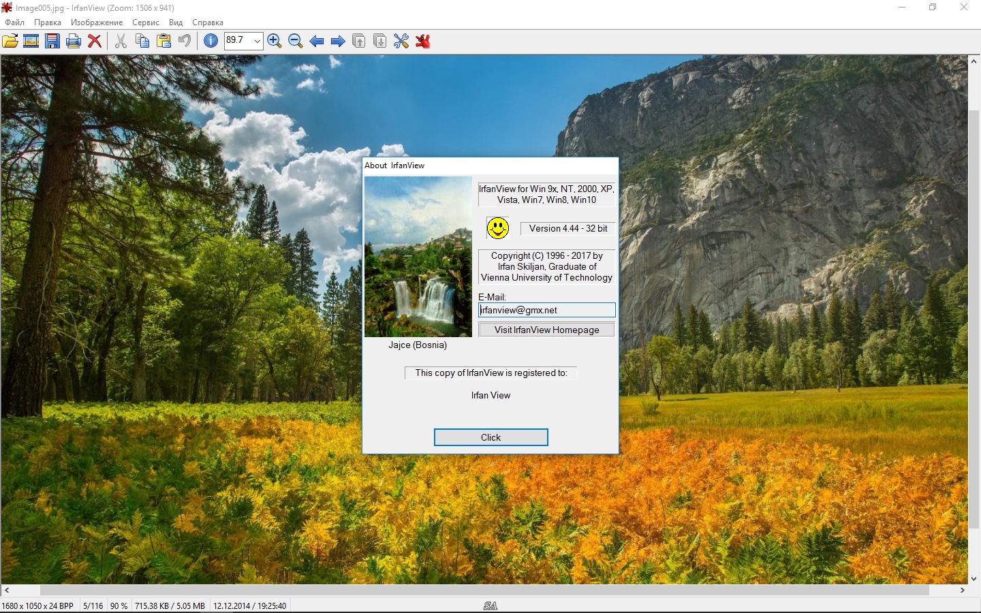Viewport: 981px width, 613px height.
Task: Open the Справка menu
Action: point(208,22)
